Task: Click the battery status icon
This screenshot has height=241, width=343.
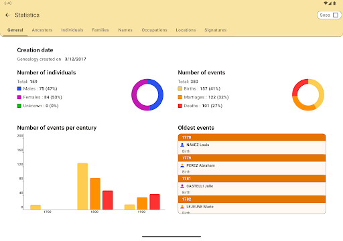Action: (334, 3)
